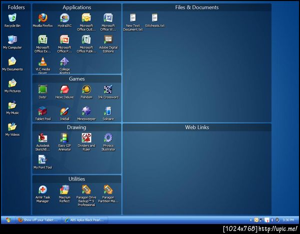The height and width of the screenshot is (234, 300).
Task: Switch to the Firefox 'Show off your Tablet' taskbar window
Action: 38,220
